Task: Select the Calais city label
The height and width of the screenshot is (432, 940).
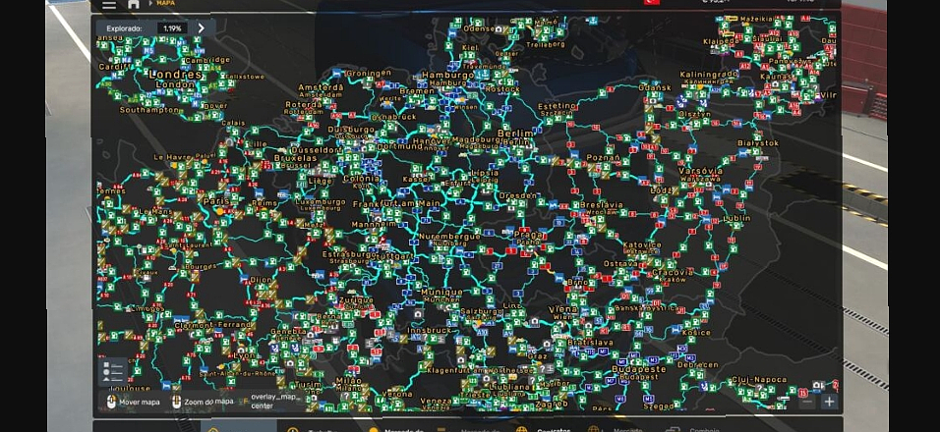Action: pos(233,123)
